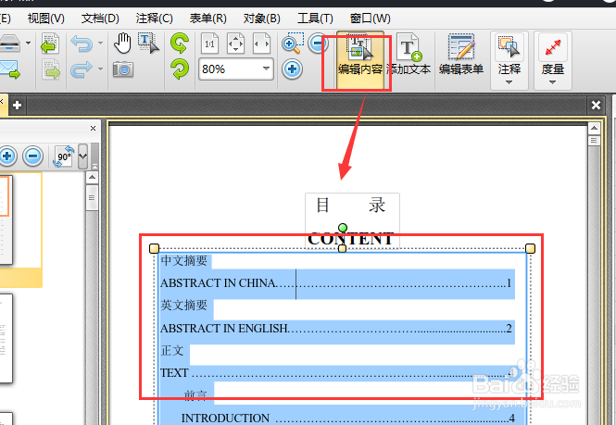Screen dimensions: 616x425
Task: Click the toolbar zoom in button
Action: (292, 69)
